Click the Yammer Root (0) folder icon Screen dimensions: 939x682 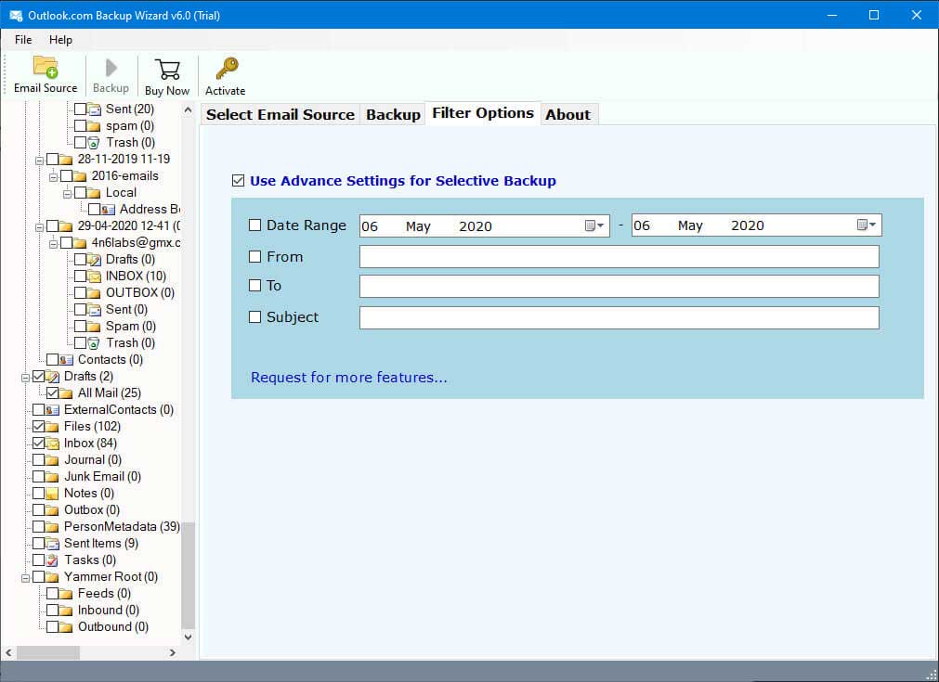(52, 577)
